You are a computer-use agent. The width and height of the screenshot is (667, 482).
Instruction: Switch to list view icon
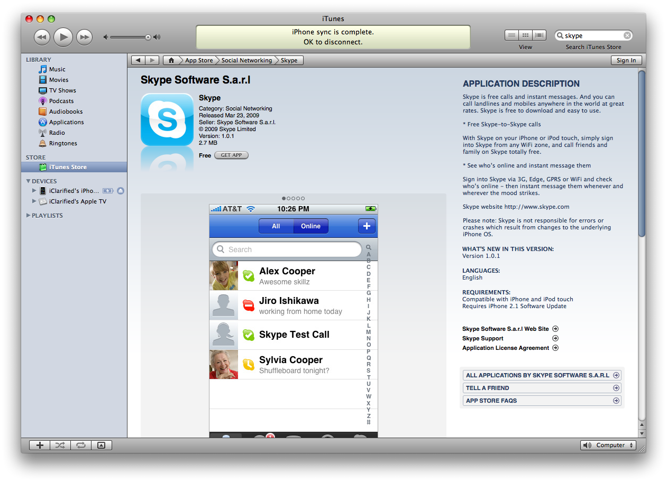click(511, 35)
